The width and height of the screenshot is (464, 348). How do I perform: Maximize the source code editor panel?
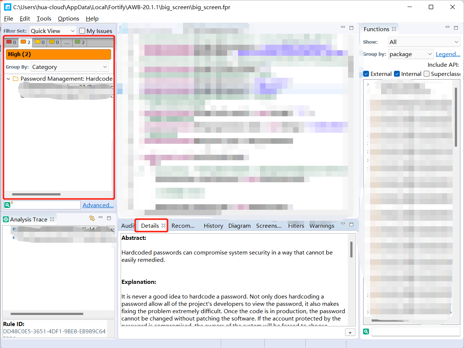coord(351,28)
